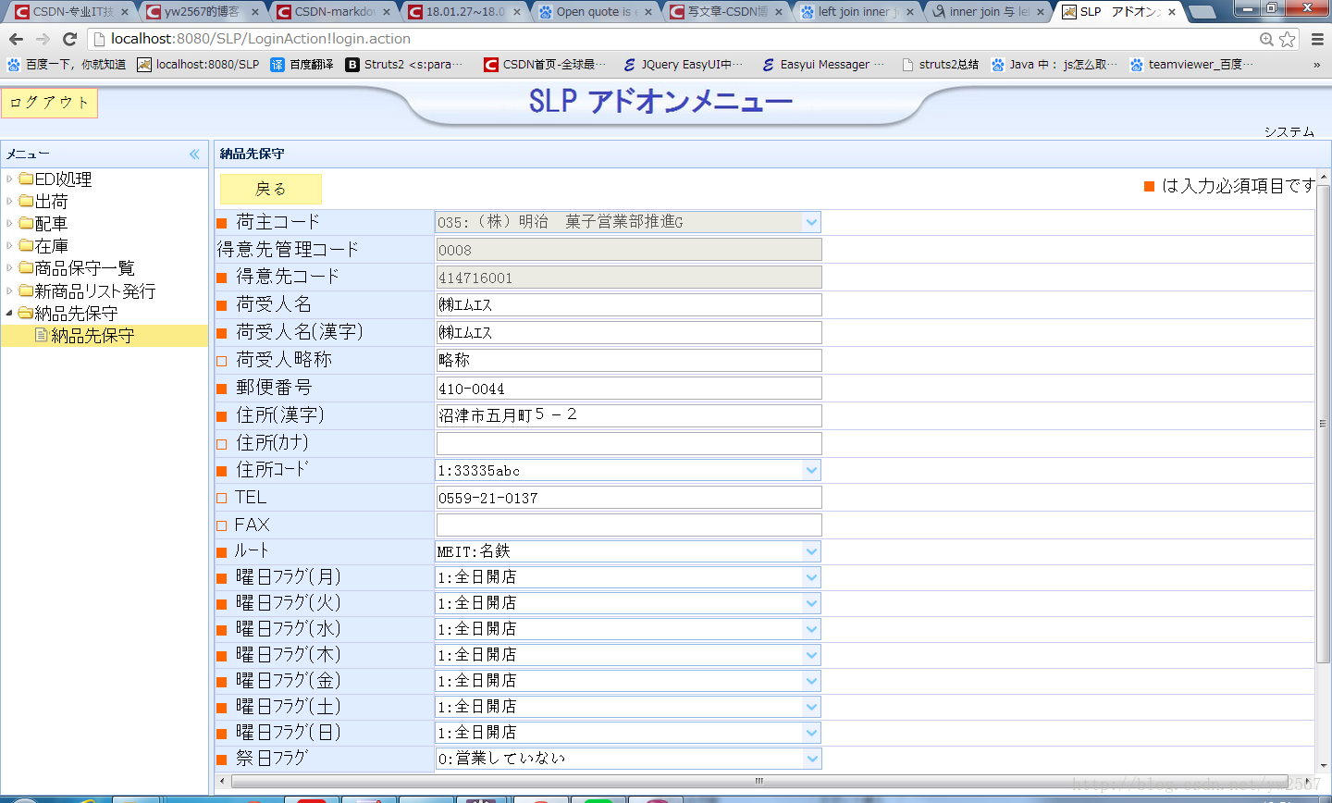
Task: Expand the ED処理 tree node
Action: (x=9, y=179)
